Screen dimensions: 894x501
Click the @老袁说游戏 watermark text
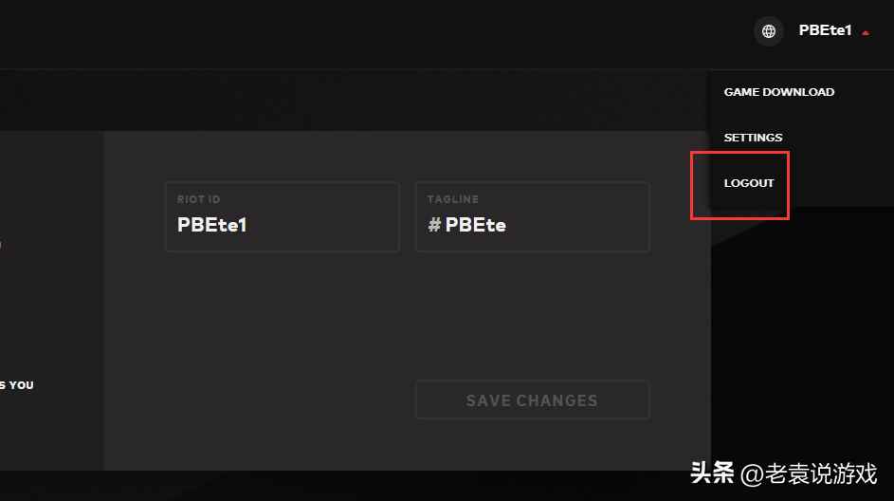point(809,473)
